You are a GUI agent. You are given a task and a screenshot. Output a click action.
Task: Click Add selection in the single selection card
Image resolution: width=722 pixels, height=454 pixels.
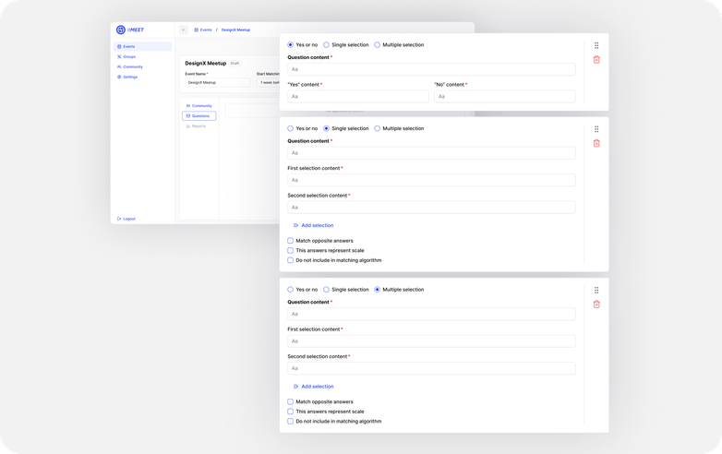(313, 225)
